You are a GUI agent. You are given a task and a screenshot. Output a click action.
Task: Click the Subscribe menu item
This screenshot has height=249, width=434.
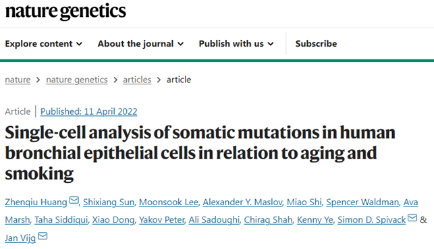pos(316,44)
